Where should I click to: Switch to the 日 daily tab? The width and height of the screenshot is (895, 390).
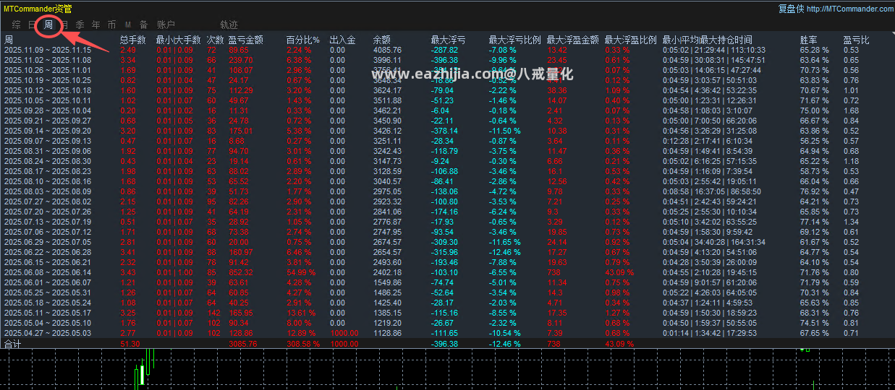32,25
